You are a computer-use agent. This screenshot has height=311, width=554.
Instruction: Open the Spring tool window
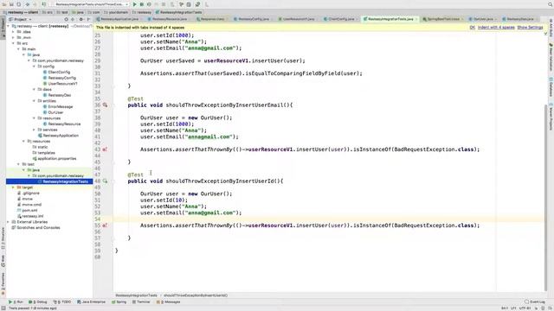(119, 302)
